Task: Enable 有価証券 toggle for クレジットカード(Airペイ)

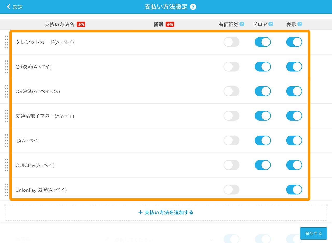Action: pyautogui.click(x=231, y=42)
